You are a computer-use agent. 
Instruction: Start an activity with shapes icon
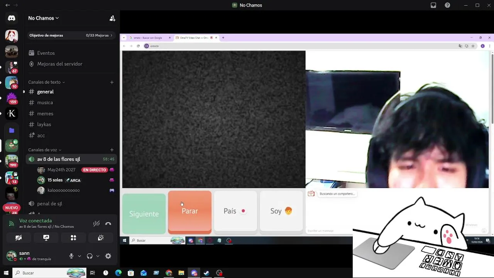[x=73, y=238]
